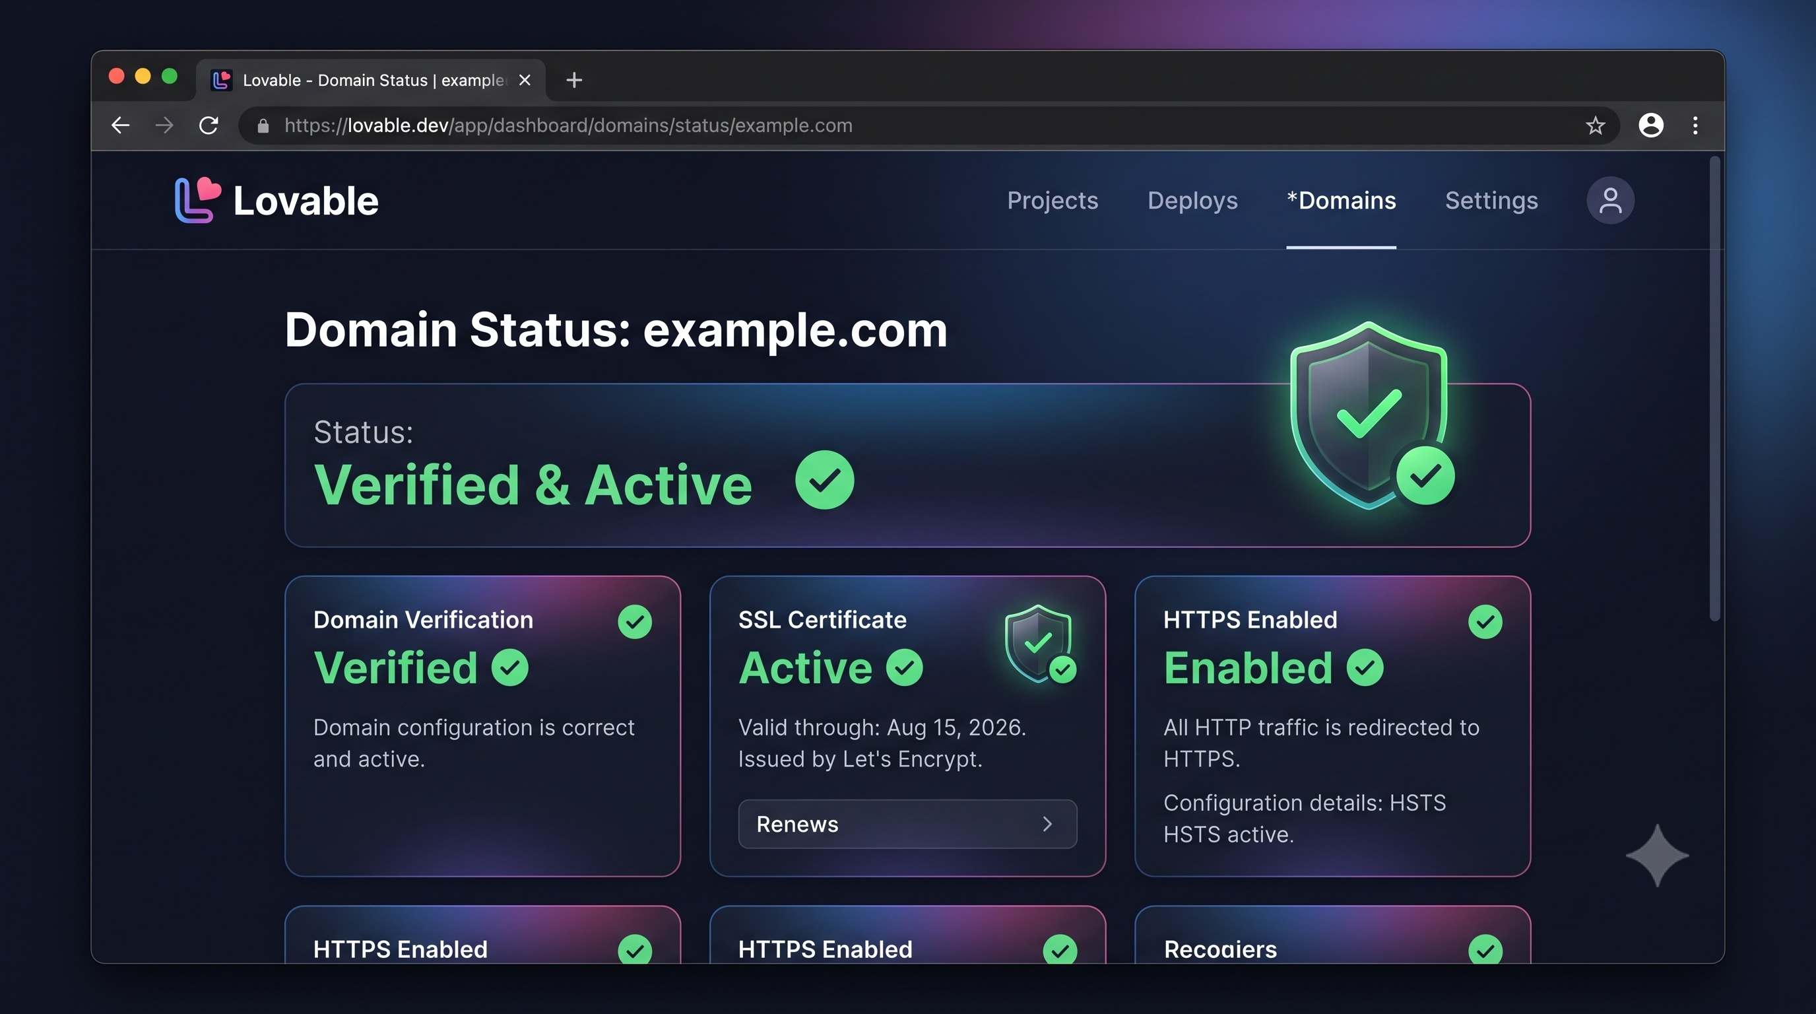Click the Lovable wordmark link
This screenshot has height=1014, width=1816.
306,201
